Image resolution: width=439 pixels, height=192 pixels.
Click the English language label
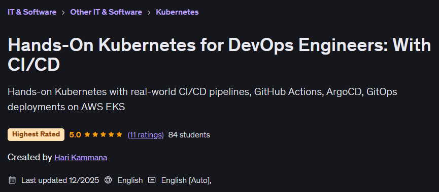tap(130, 180)
